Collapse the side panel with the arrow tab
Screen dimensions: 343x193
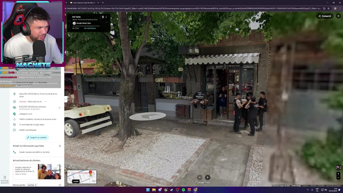pyautogui.click(x=66, y=99)
